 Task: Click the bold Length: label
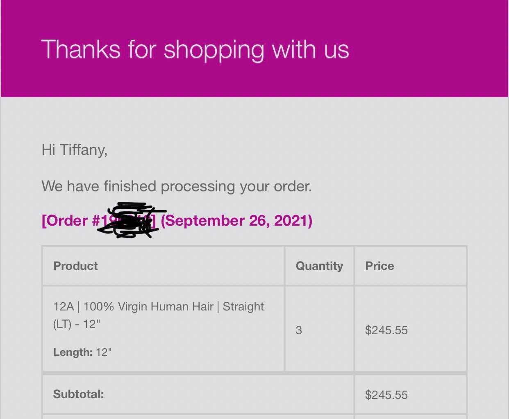(73, 352)
